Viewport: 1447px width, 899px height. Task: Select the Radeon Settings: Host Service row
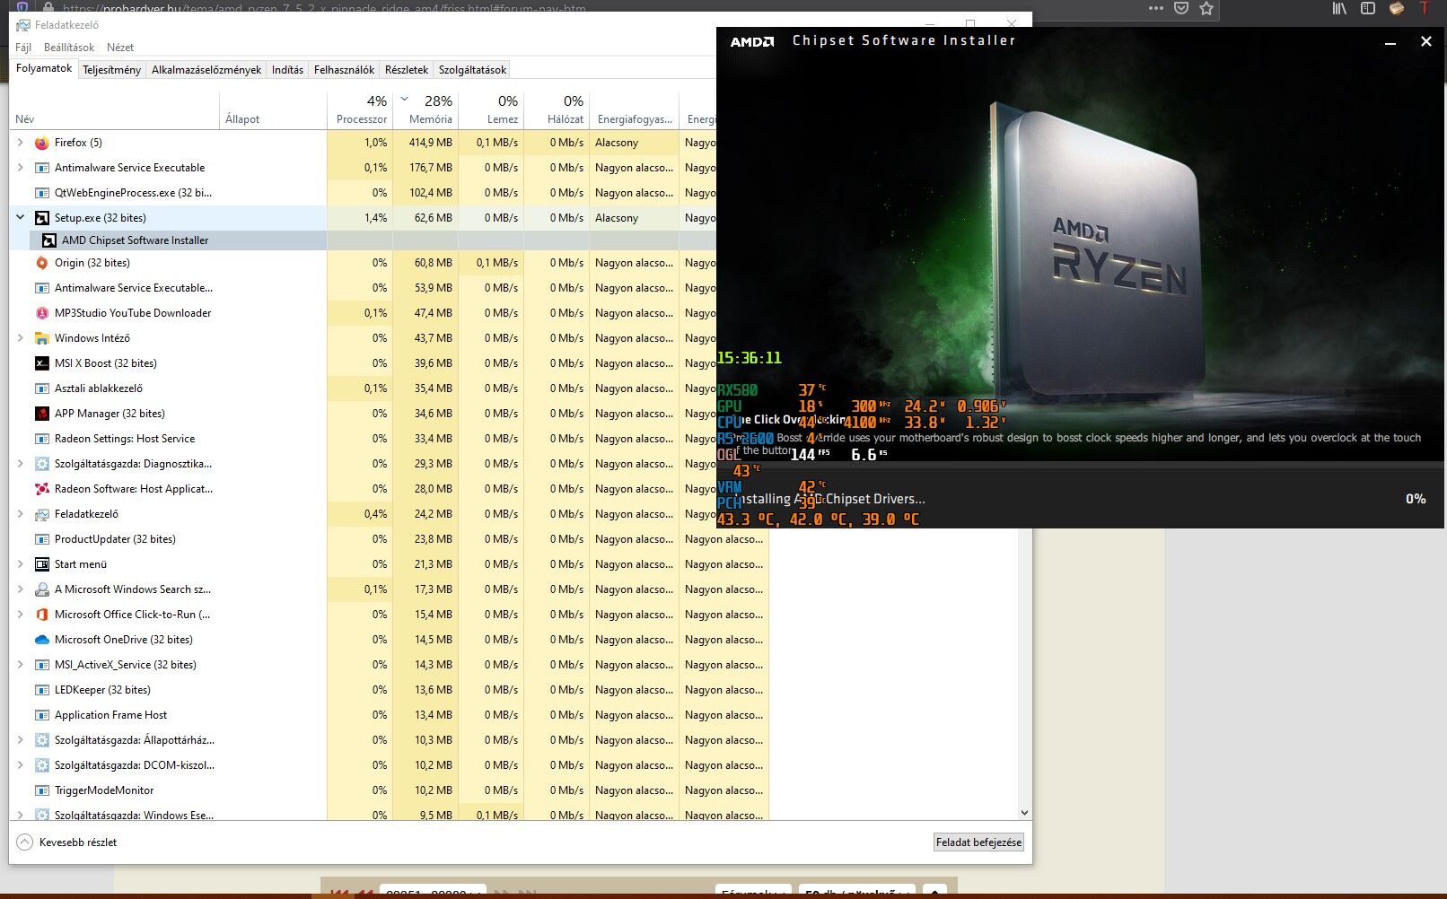pos(363,439)
